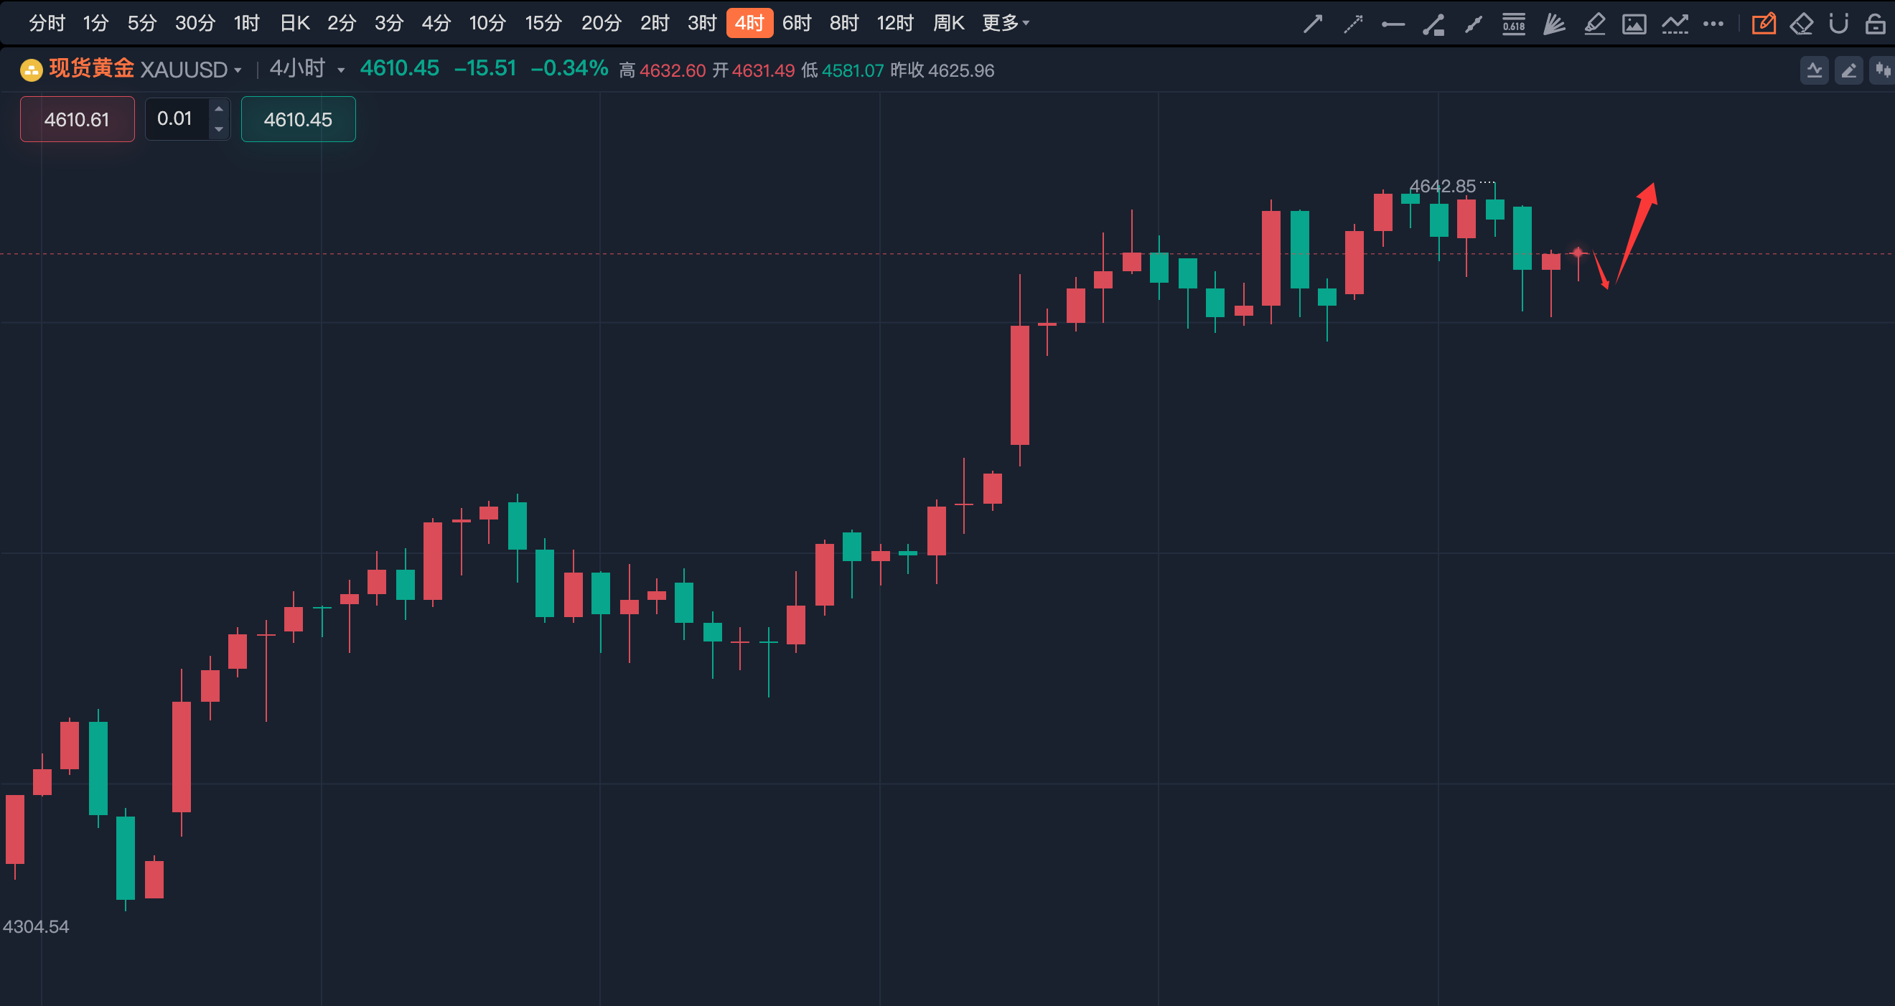Screen dimensions: 1895x1006
Task: Select the trend forecast line tool
Action: [1675, 24]
